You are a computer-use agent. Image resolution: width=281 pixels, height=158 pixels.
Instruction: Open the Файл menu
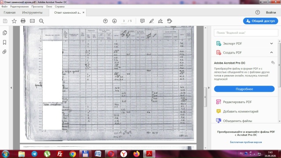tap(4, 7)
